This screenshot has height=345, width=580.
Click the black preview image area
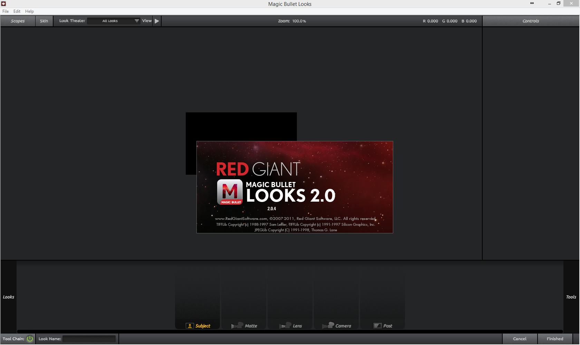pyautogui.click(x=241, y=126)
